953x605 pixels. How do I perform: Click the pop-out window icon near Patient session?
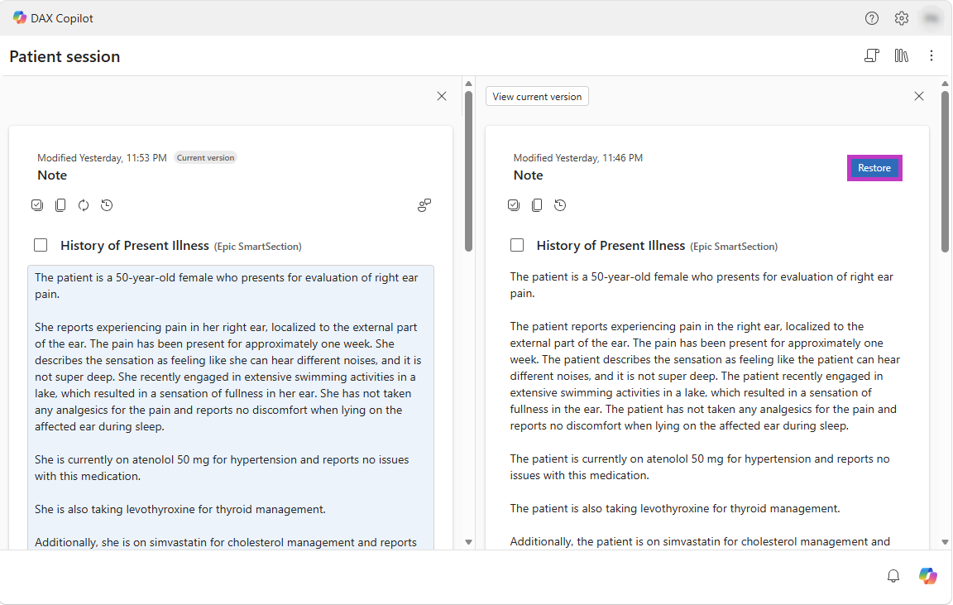click(x=872, y=56)
